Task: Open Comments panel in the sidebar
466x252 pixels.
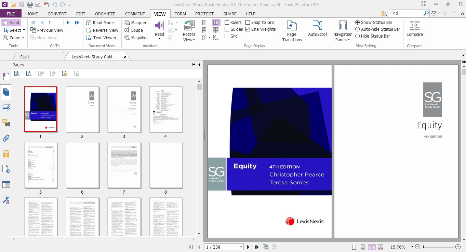Action: (6, 123)
